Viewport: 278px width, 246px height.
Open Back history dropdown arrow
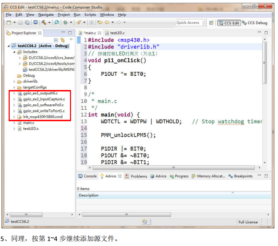[x=113, y=22]
